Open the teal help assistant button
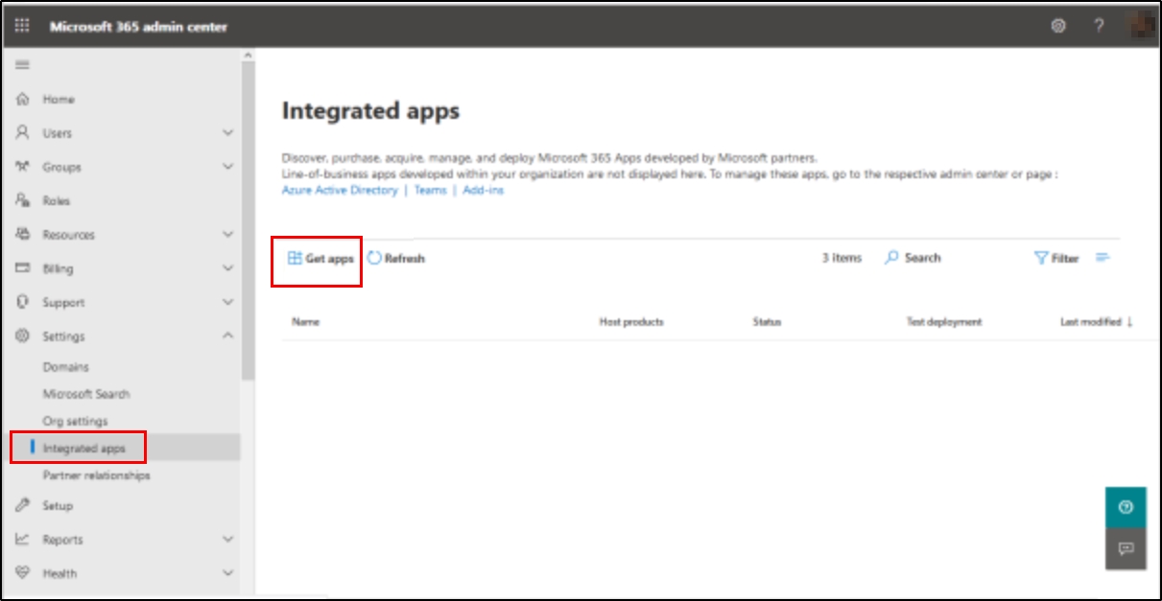 point(1126,507)
